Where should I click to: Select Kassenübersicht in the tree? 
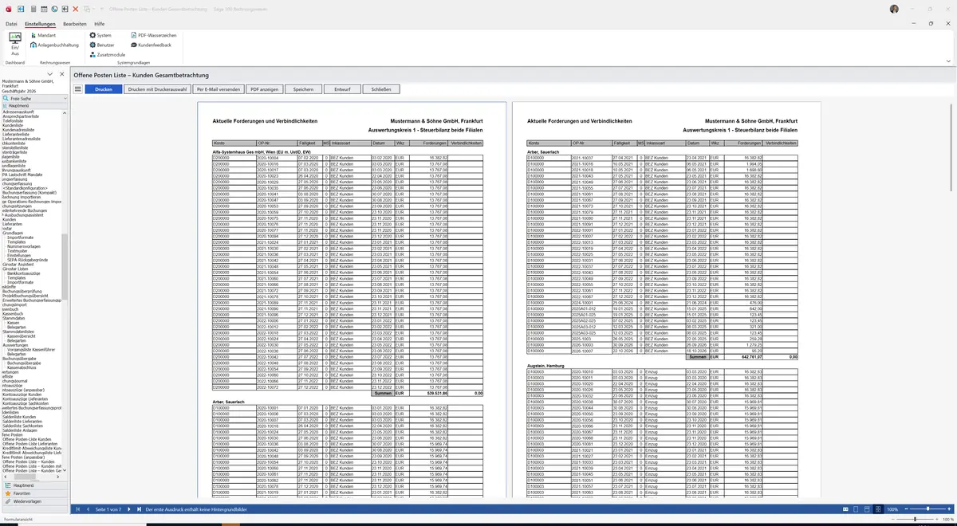21,336
